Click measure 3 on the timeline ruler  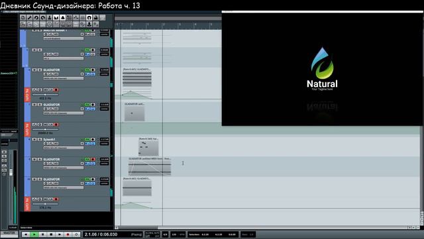coord(180,25)
